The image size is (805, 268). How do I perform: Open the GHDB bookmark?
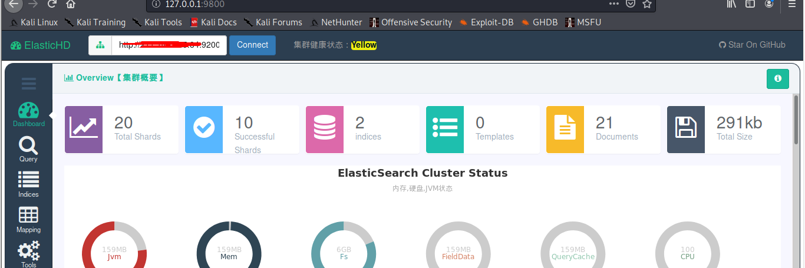[x=539, y=22]
